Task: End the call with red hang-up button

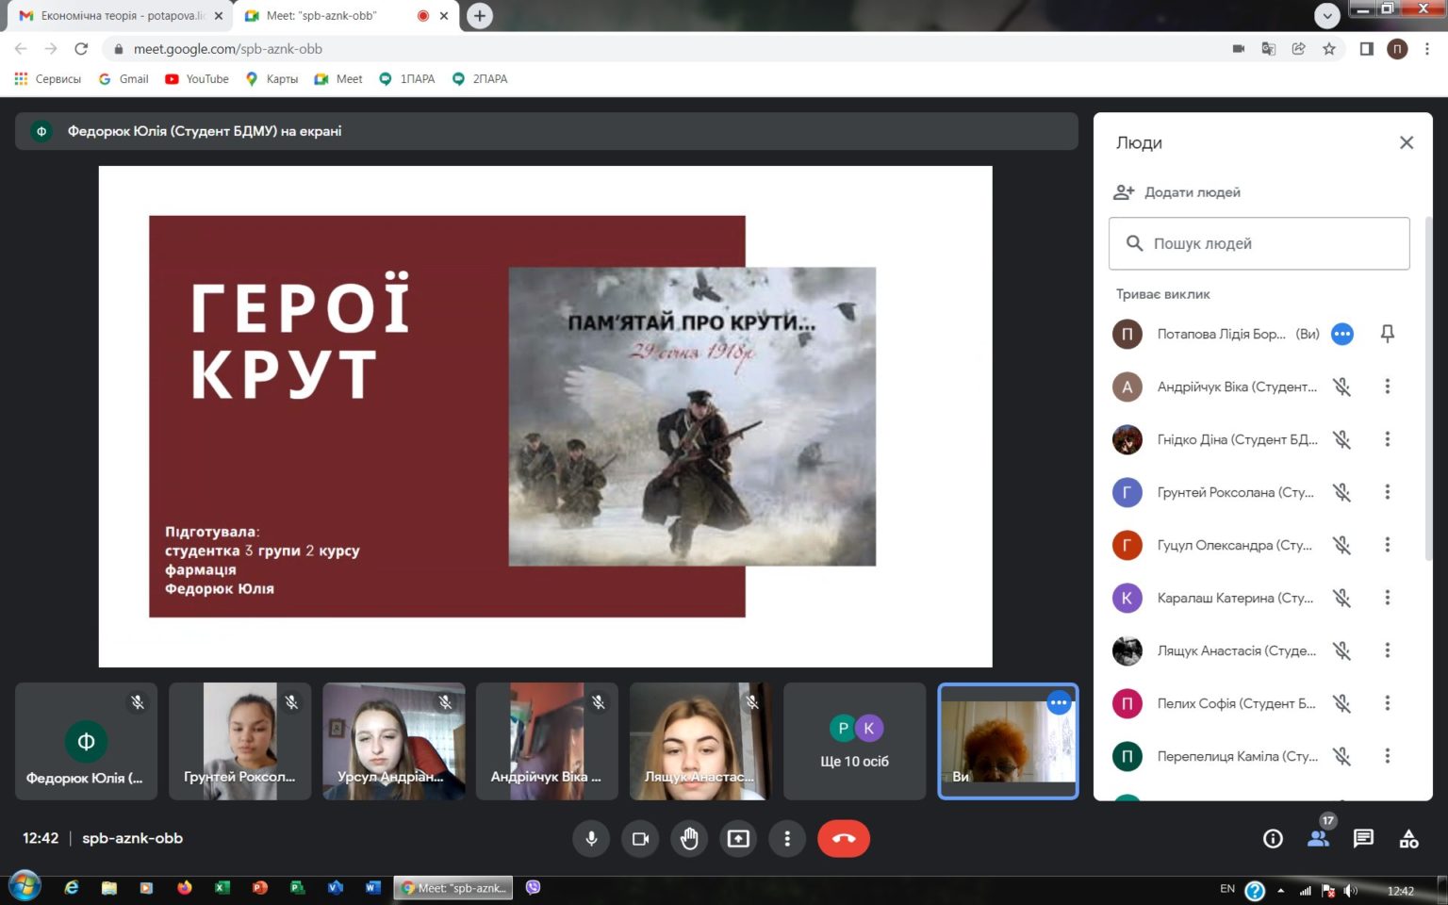Action: [x=844, y=838]
